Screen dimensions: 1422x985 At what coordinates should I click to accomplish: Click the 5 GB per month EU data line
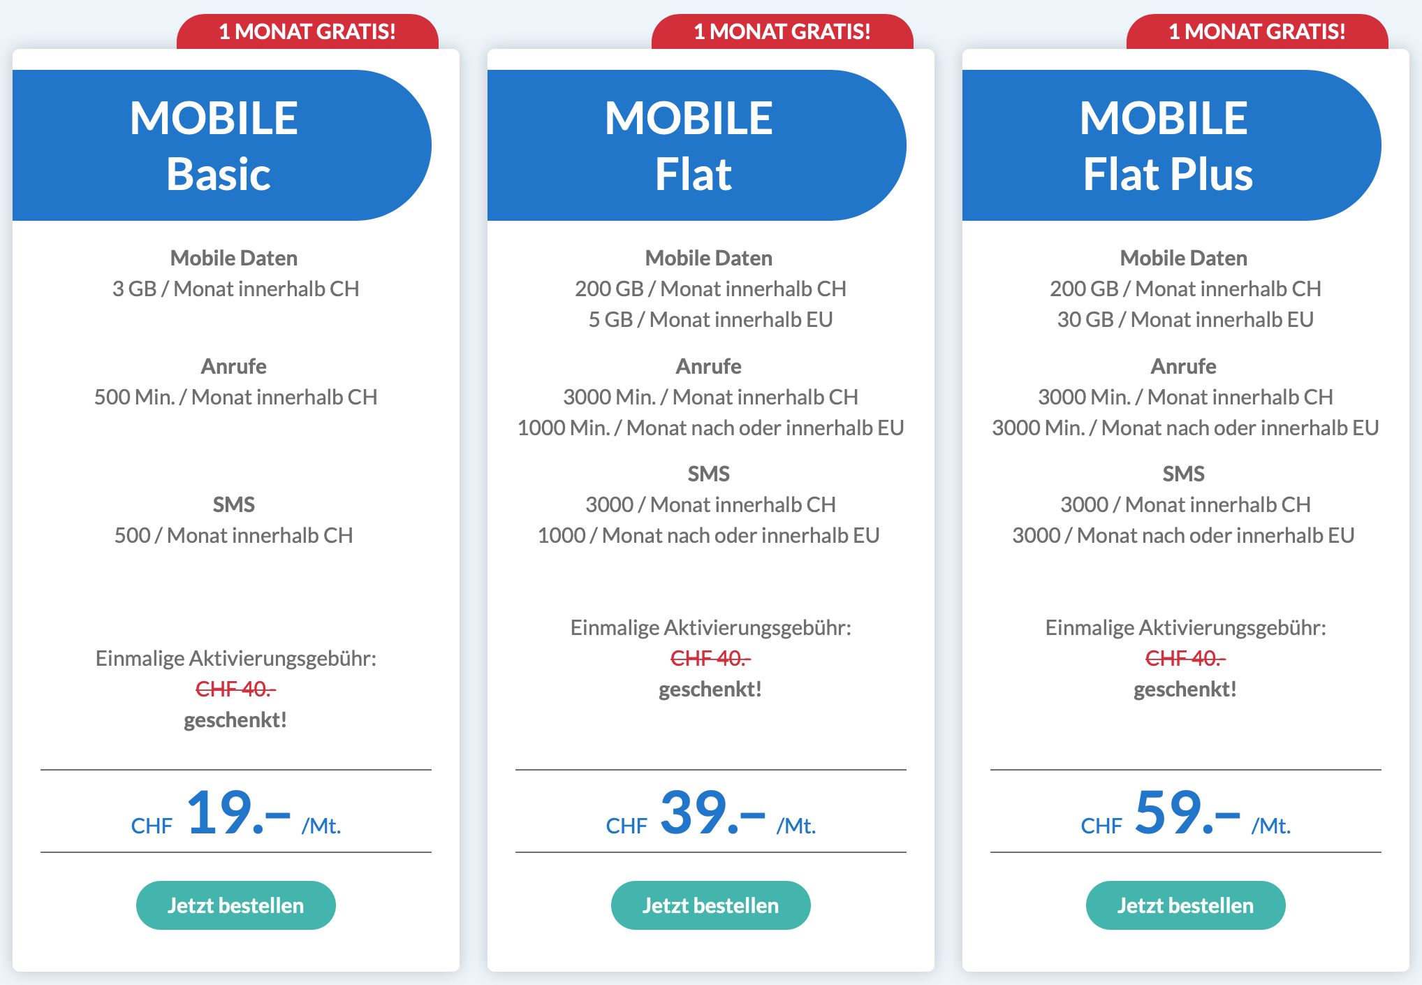(710, 320)
